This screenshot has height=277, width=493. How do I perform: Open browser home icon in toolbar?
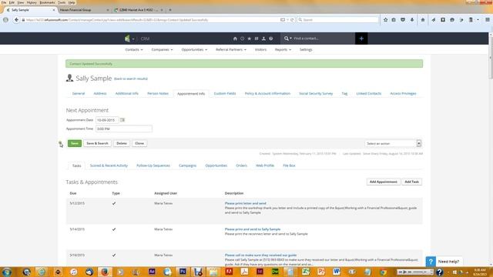(423, 20)
